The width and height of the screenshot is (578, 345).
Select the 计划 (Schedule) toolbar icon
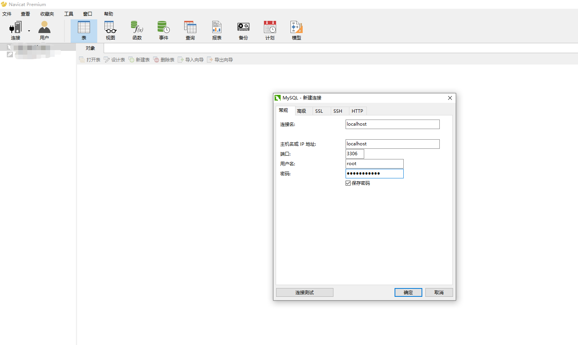(270, 30)
